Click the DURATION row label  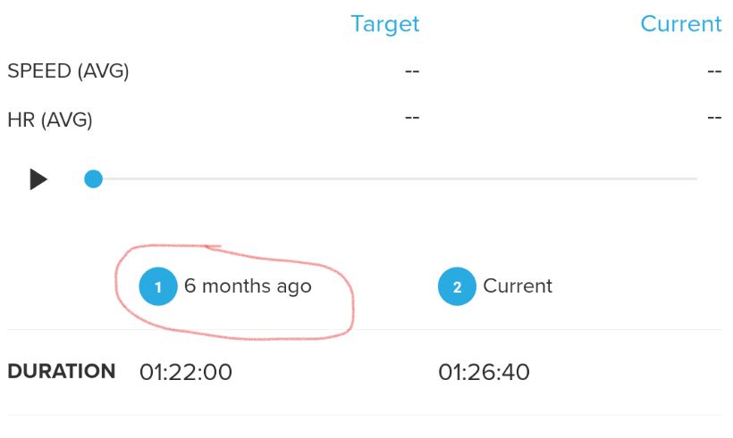[61, 371]
